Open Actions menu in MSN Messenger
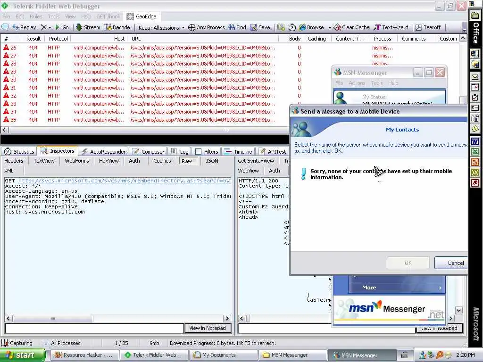Image resolution: width=483 pixels, height=362 pixels. [x=357, y=83]
